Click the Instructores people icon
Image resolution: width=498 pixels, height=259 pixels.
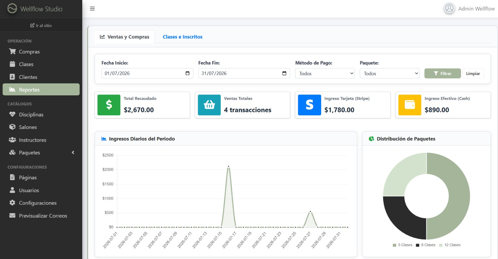tap(12, 140)
